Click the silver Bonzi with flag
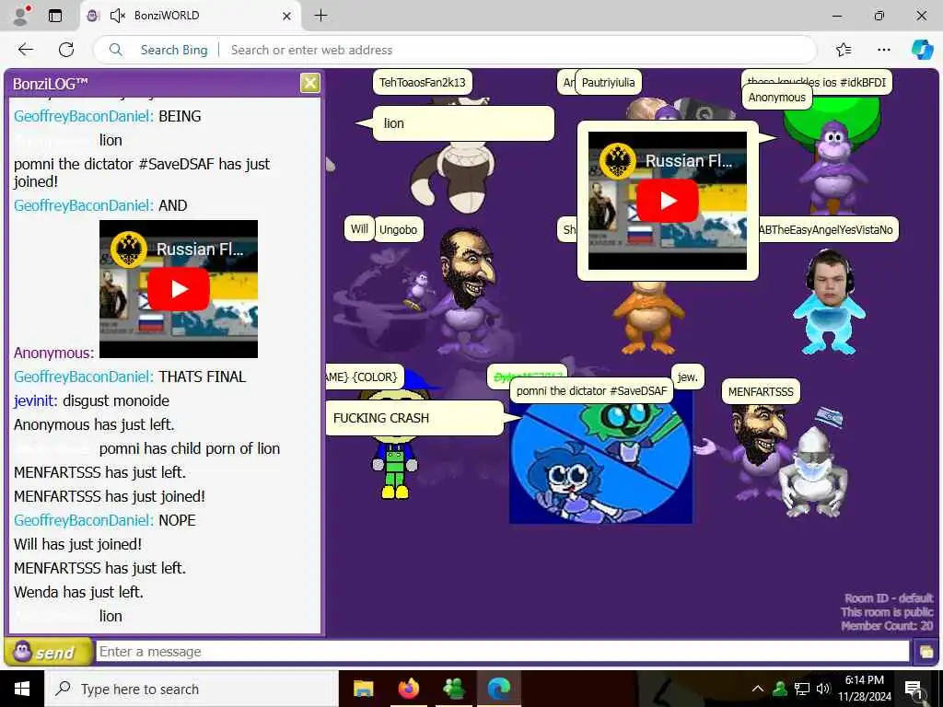The height and width of the screenshot is (707, 943). coord(812,472)
